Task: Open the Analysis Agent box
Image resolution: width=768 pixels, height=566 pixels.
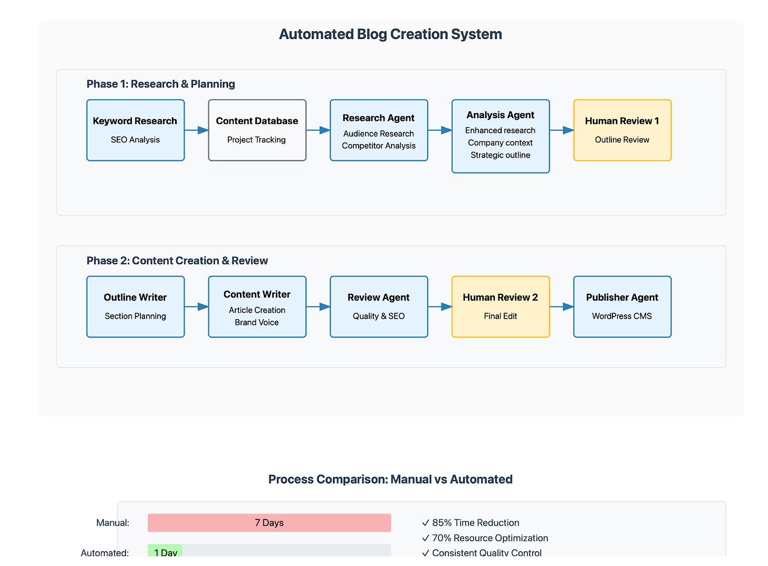Action: point(500,136)
